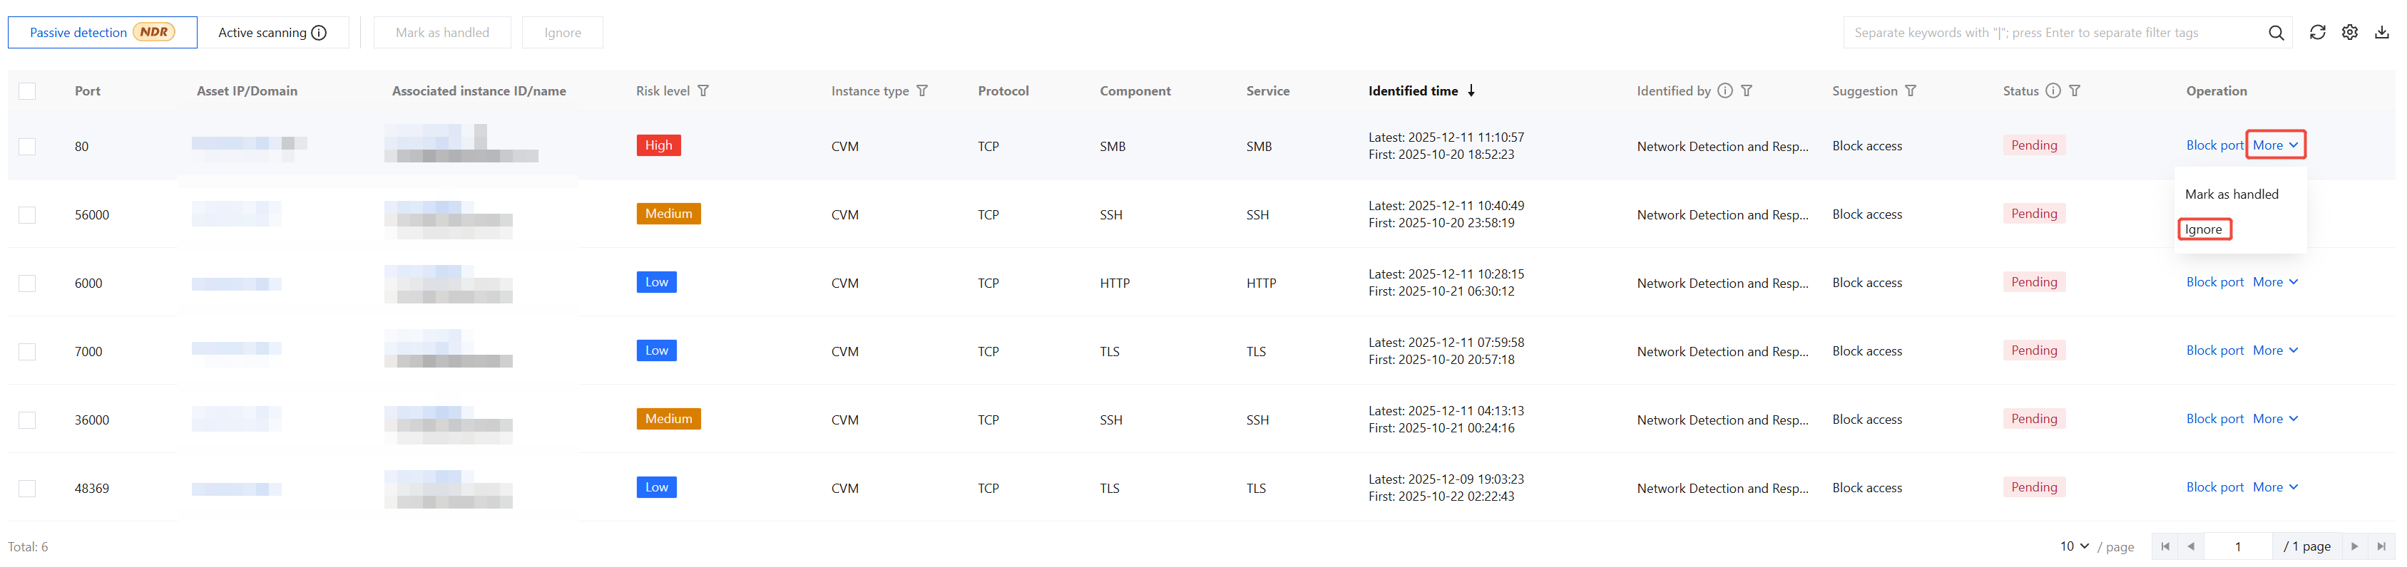2407x567 pixels.
Task: Check the port 56000 row
Action: tap(27, 214)
